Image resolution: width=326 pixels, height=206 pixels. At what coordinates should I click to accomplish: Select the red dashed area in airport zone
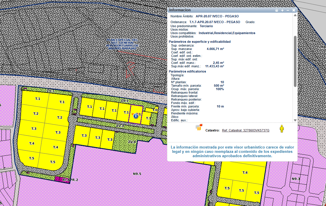(x=131, y=69)
